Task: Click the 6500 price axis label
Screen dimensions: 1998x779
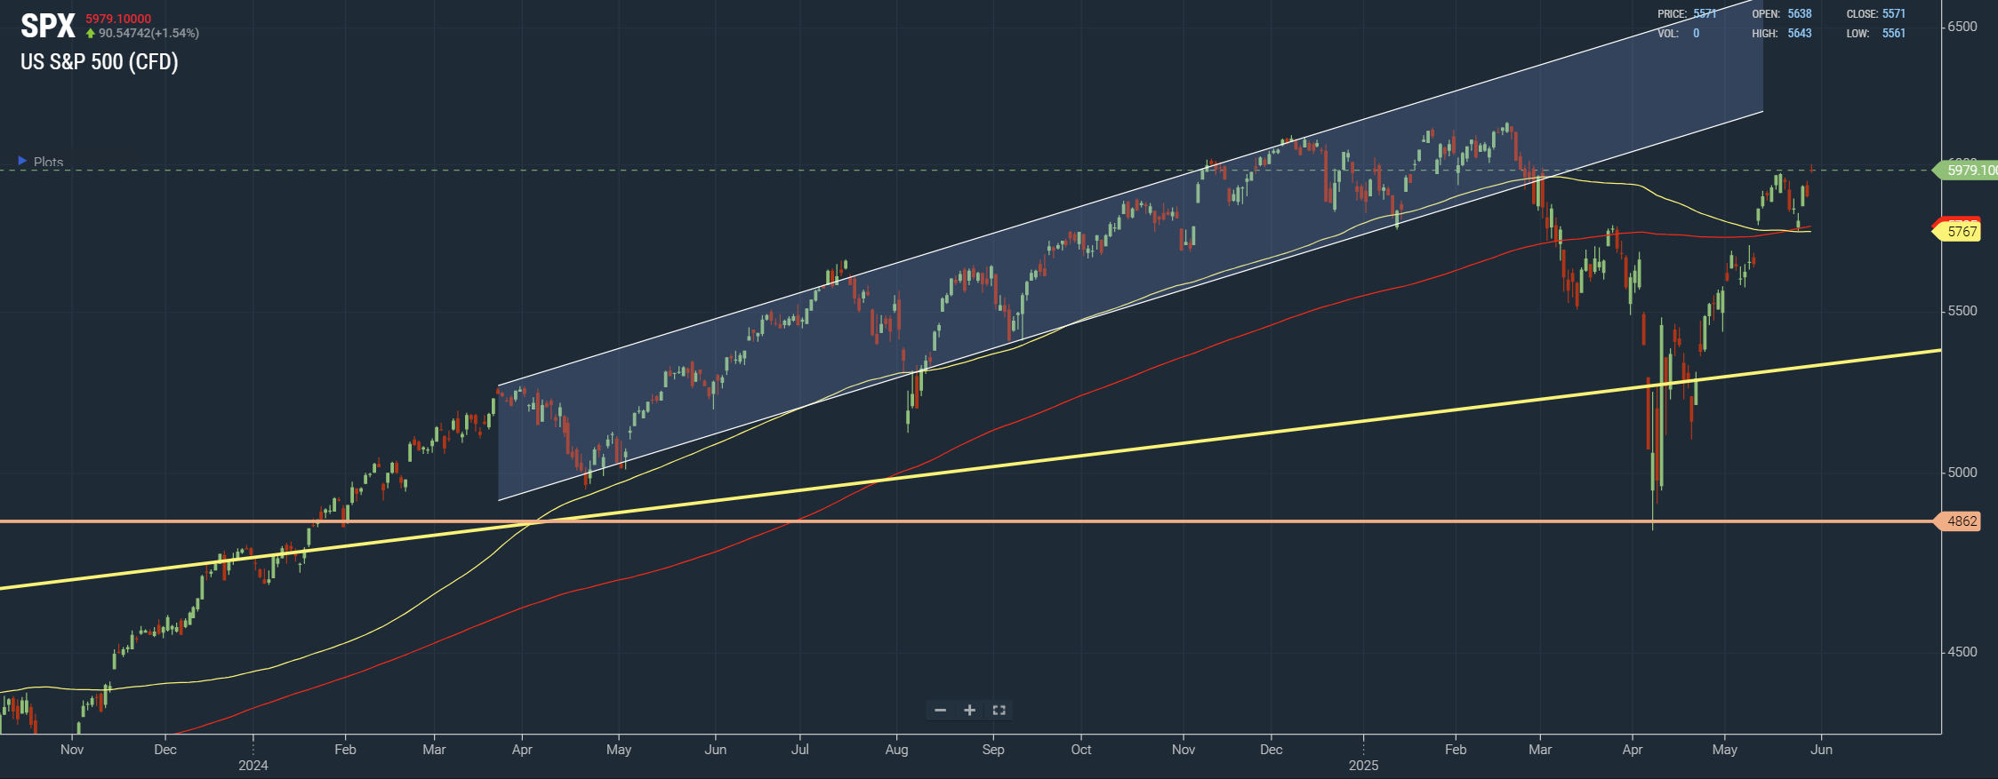Action: [1962, 27]
